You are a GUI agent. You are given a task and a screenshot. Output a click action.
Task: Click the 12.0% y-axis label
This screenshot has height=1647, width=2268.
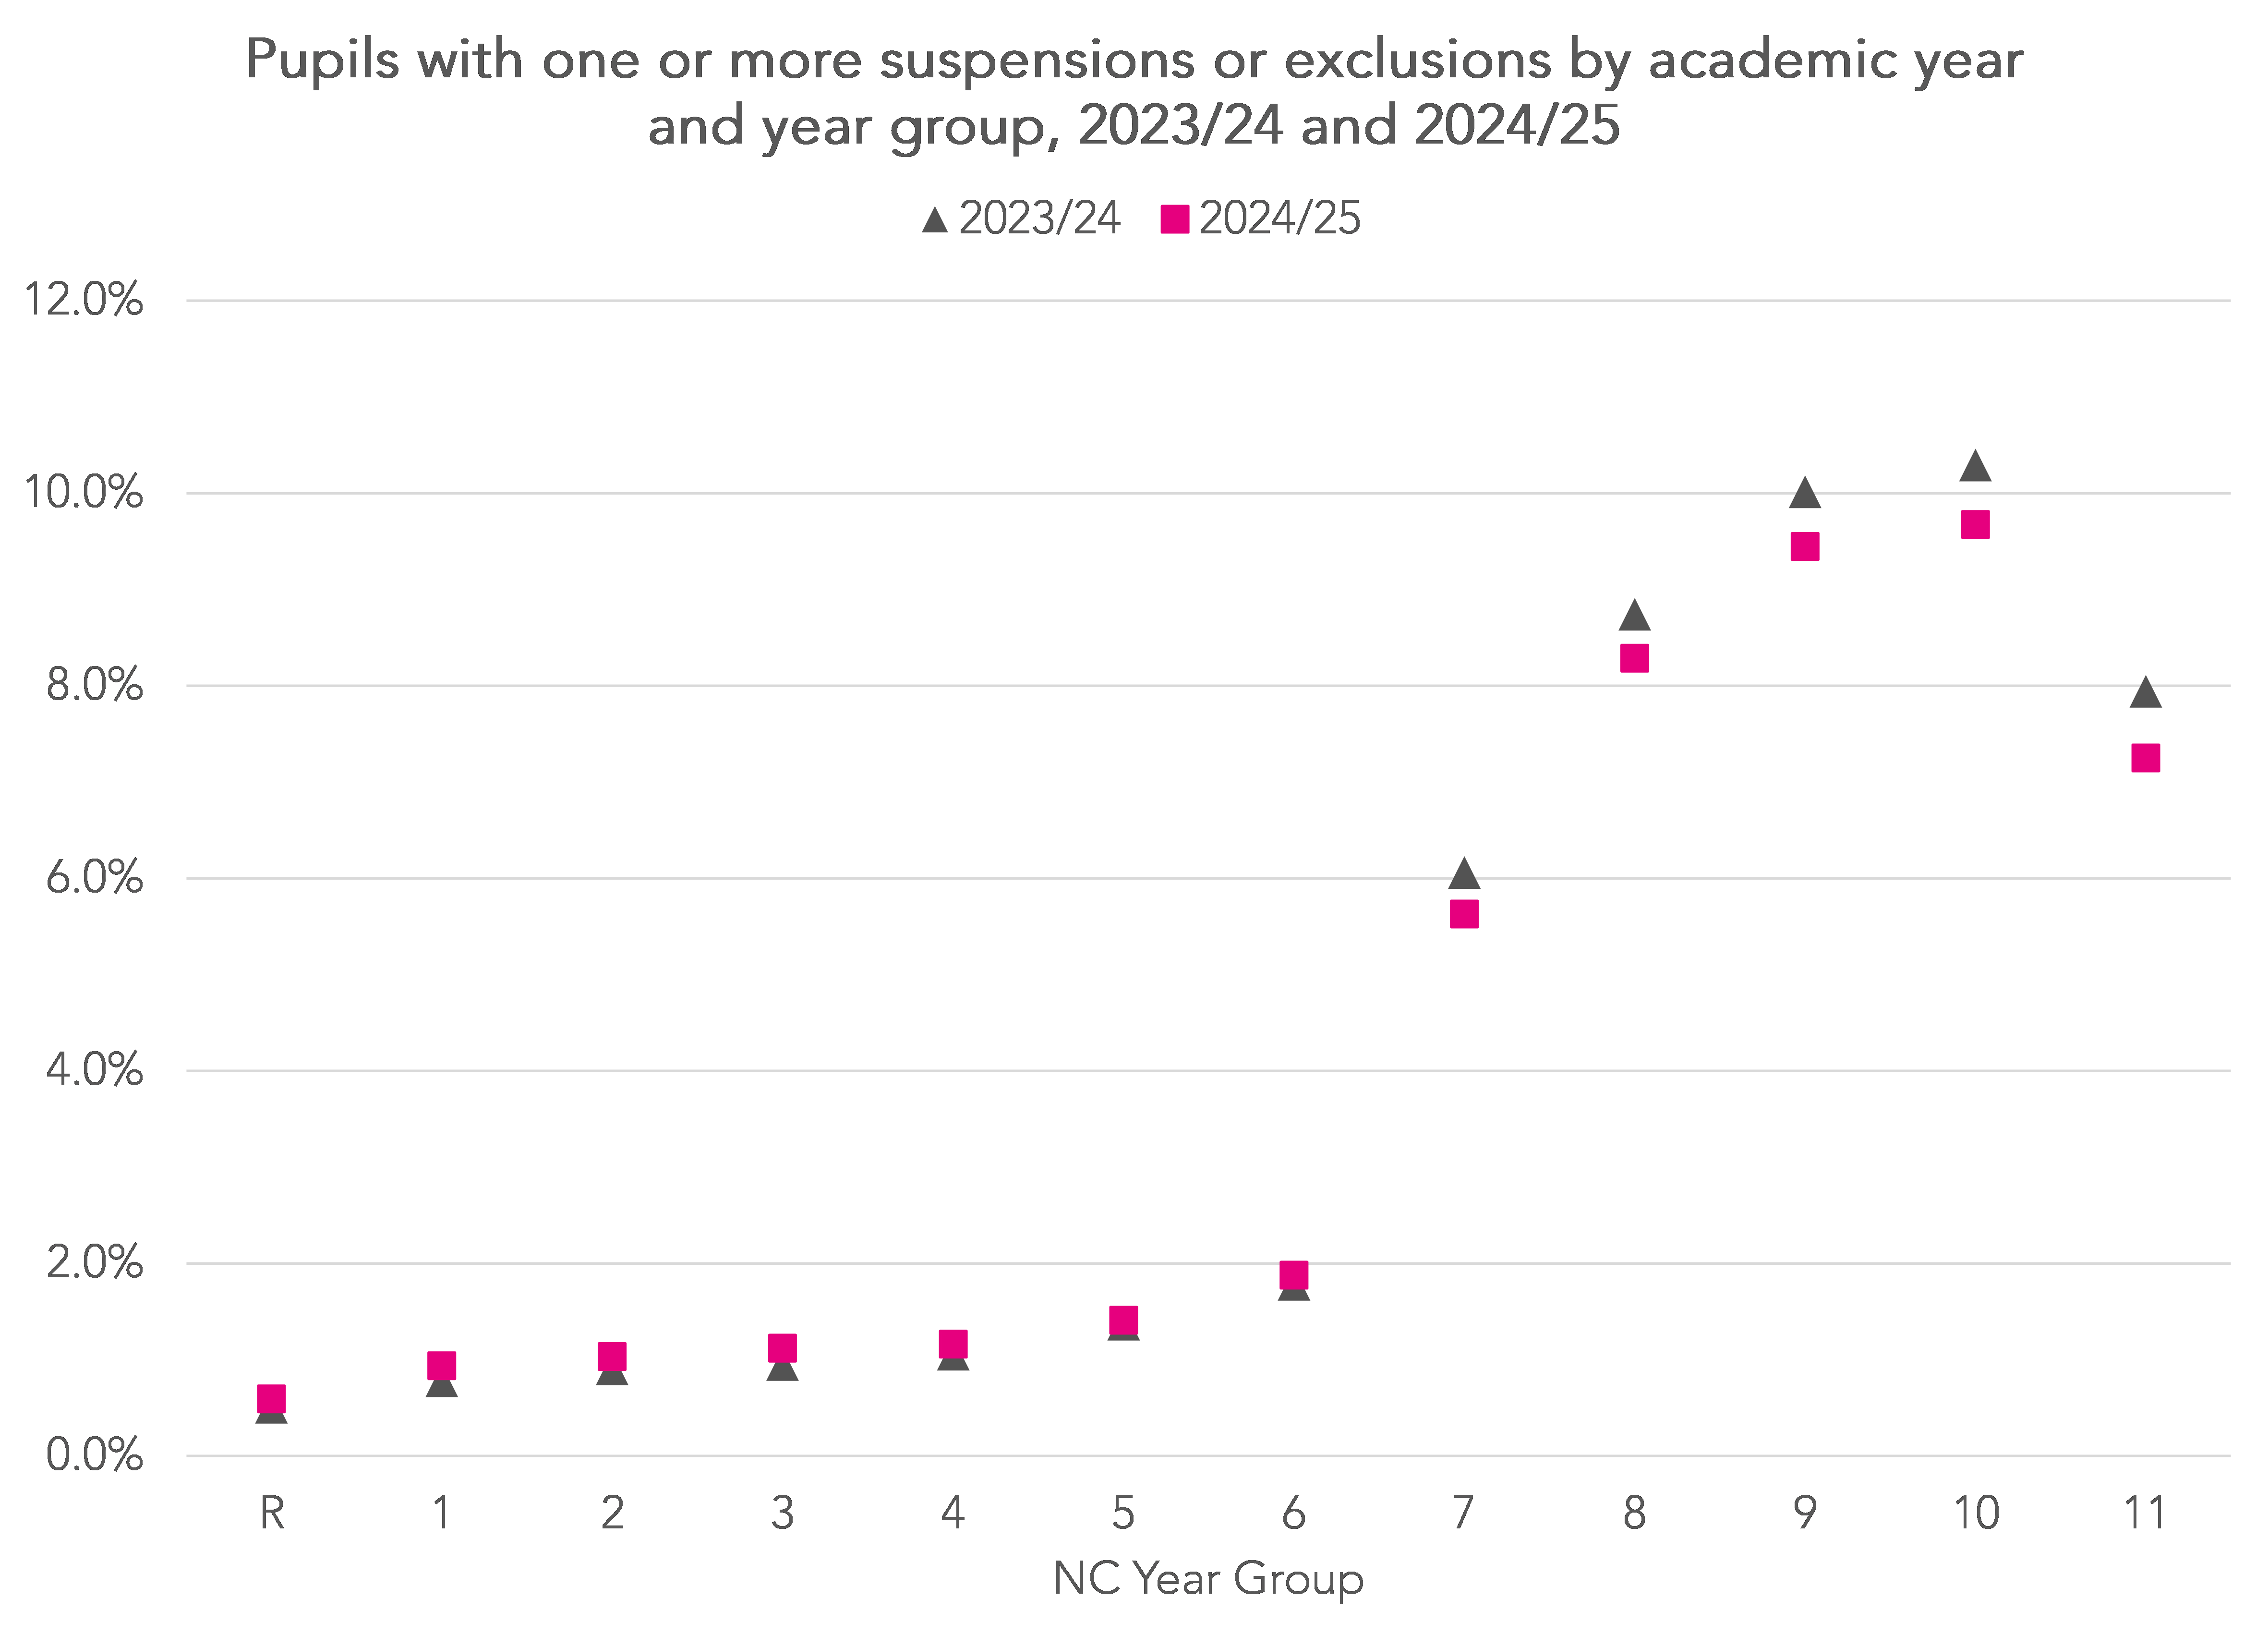pyautogui.click(x=83, y=300)
